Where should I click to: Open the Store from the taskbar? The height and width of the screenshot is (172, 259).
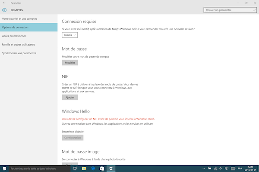[102, 169]
